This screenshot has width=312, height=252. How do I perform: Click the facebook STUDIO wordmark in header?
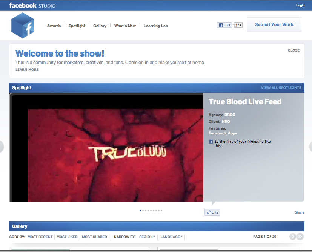[x=32, y=5]
